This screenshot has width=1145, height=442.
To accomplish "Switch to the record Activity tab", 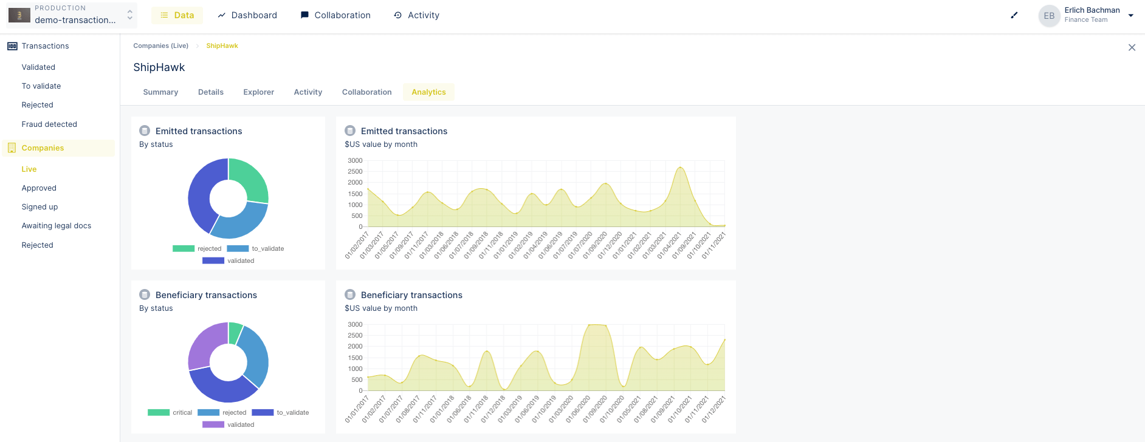I will click(x=308, y=92).
